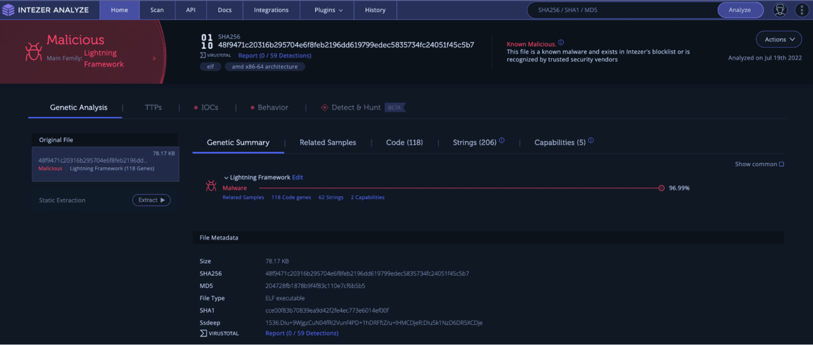Click the binary 0110 SHA256 file icon
The image size is (813, 345).
tap(206, 41)
